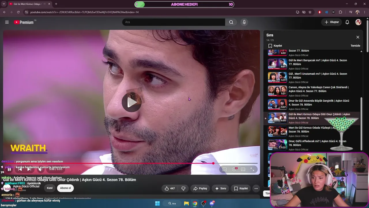This screenshot has height=208, width=369.
Task: Click the 5:07 duration queue thumbnail
Action: [x=277, y=104]
